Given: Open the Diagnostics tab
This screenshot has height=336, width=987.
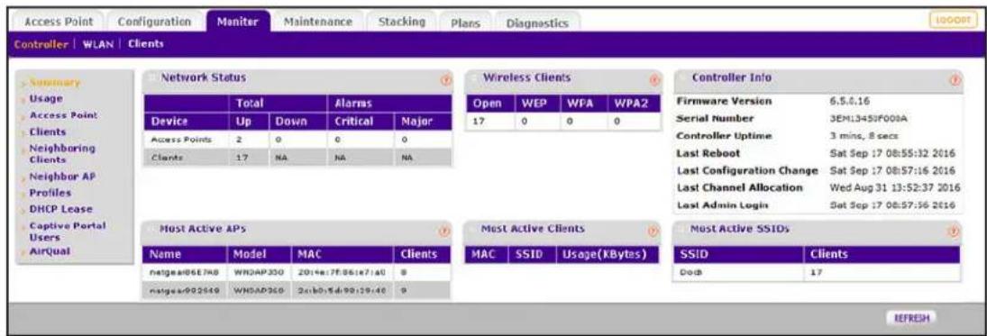Looking at the screenshot, I should tap(537, 23).
